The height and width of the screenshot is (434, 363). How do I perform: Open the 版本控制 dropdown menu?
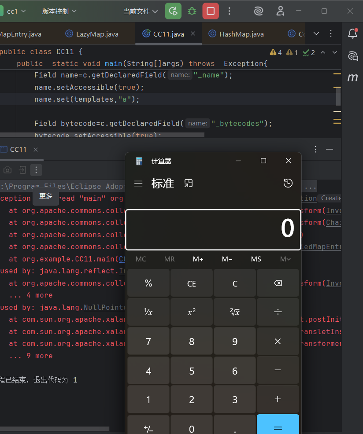(x=59, y=11)
